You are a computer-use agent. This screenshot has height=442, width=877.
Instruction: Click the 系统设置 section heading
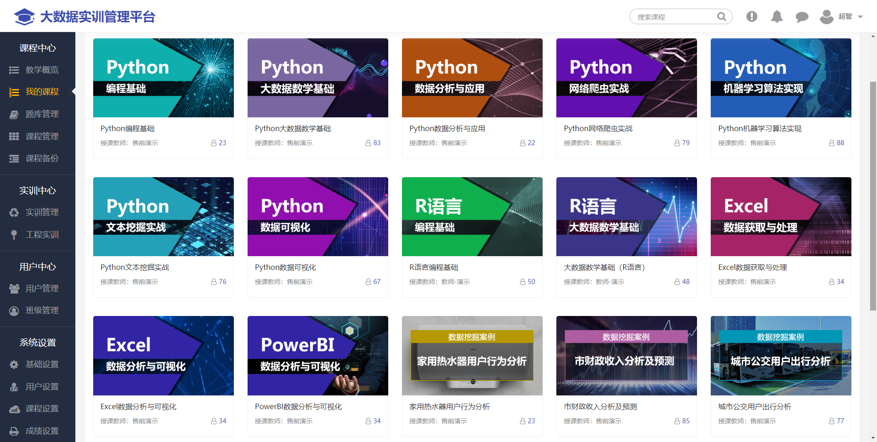coord(37,342)
